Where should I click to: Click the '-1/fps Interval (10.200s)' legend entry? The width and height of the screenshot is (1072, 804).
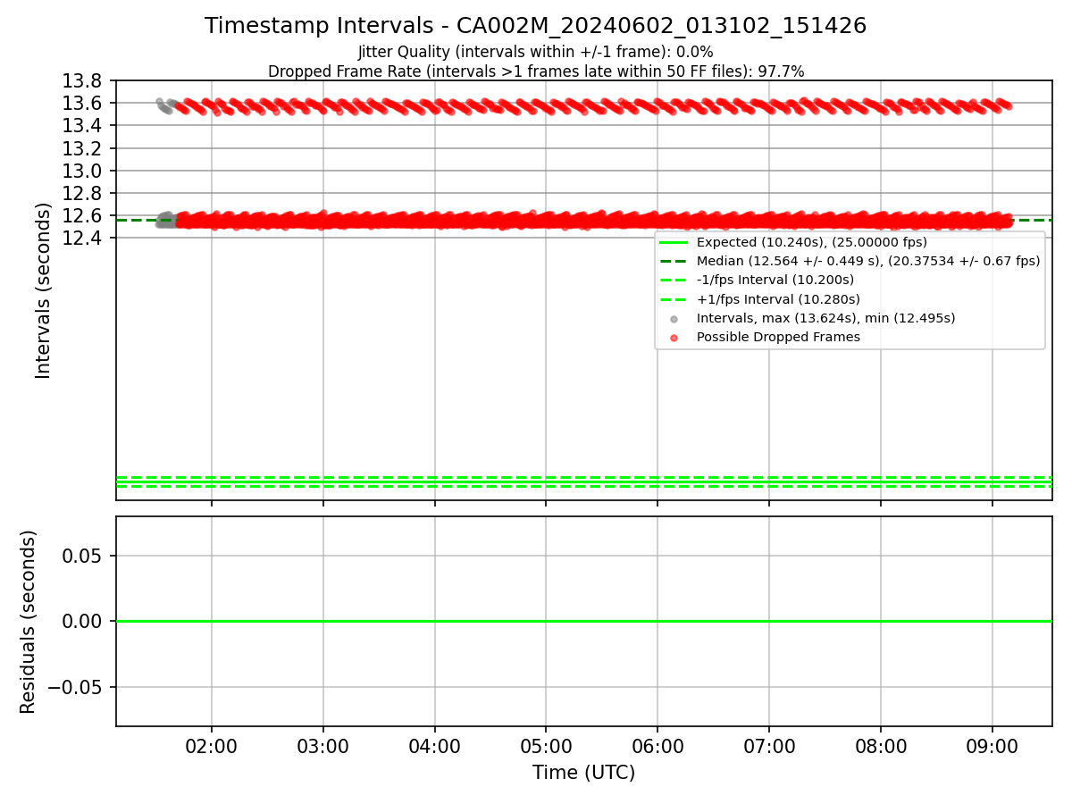775,281
